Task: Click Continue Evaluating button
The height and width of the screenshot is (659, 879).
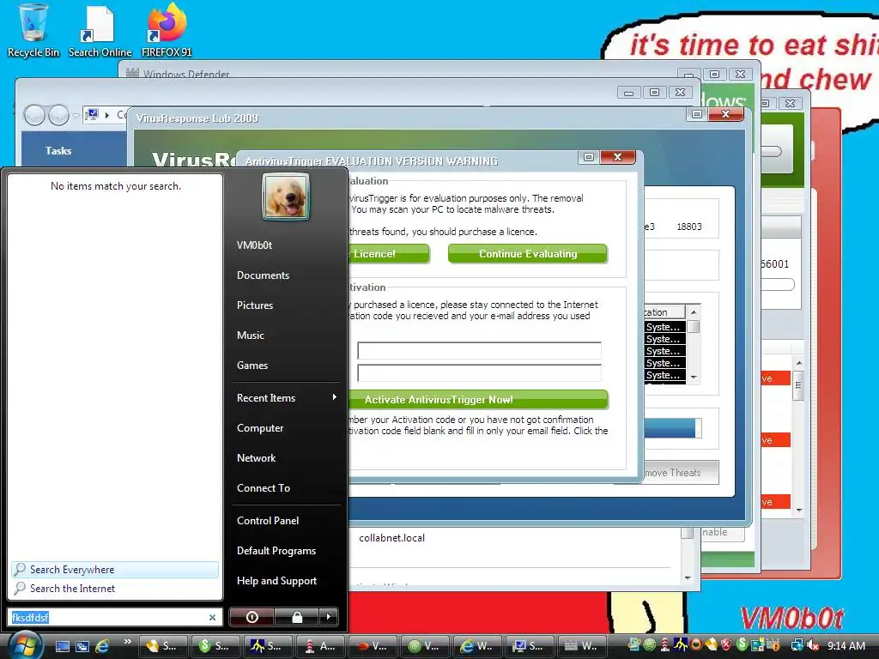Action: pos(528,254)
